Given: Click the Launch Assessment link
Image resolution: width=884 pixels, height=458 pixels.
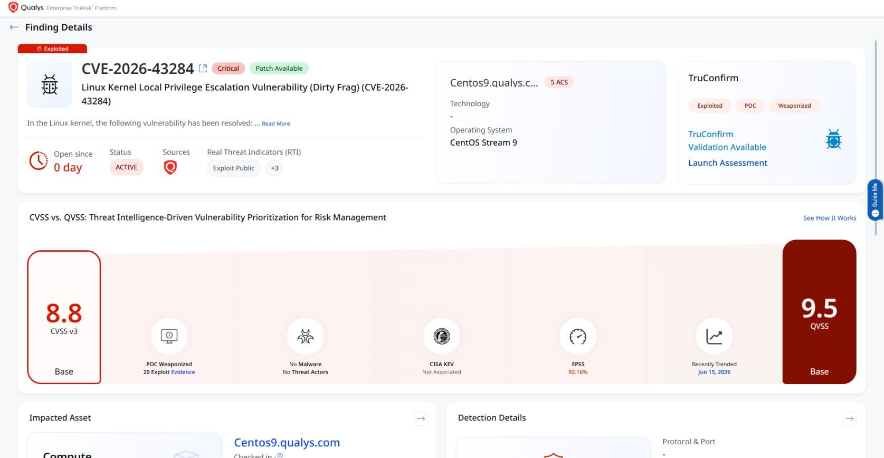Looking at the screenshot, I should pos(727,163).
